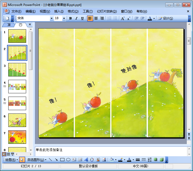This screenshot has width=193, height=171.
Task: Open font color dropdown arrow in formatting toolbar
Action: 154,18
